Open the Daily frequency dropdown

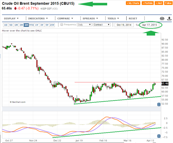[84, 25]
